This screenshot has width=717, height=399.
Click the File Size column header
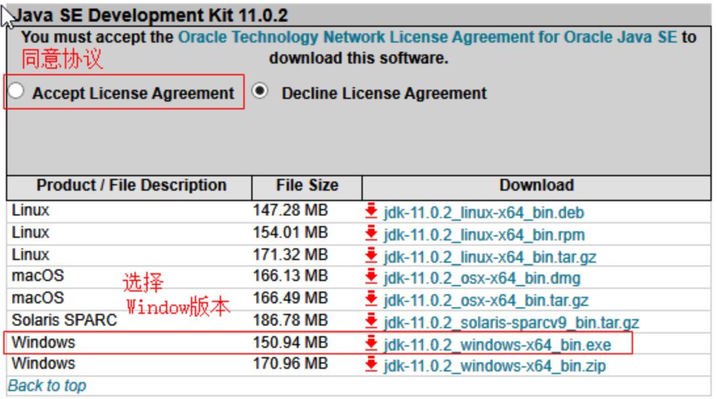click(x=306, y=186)
